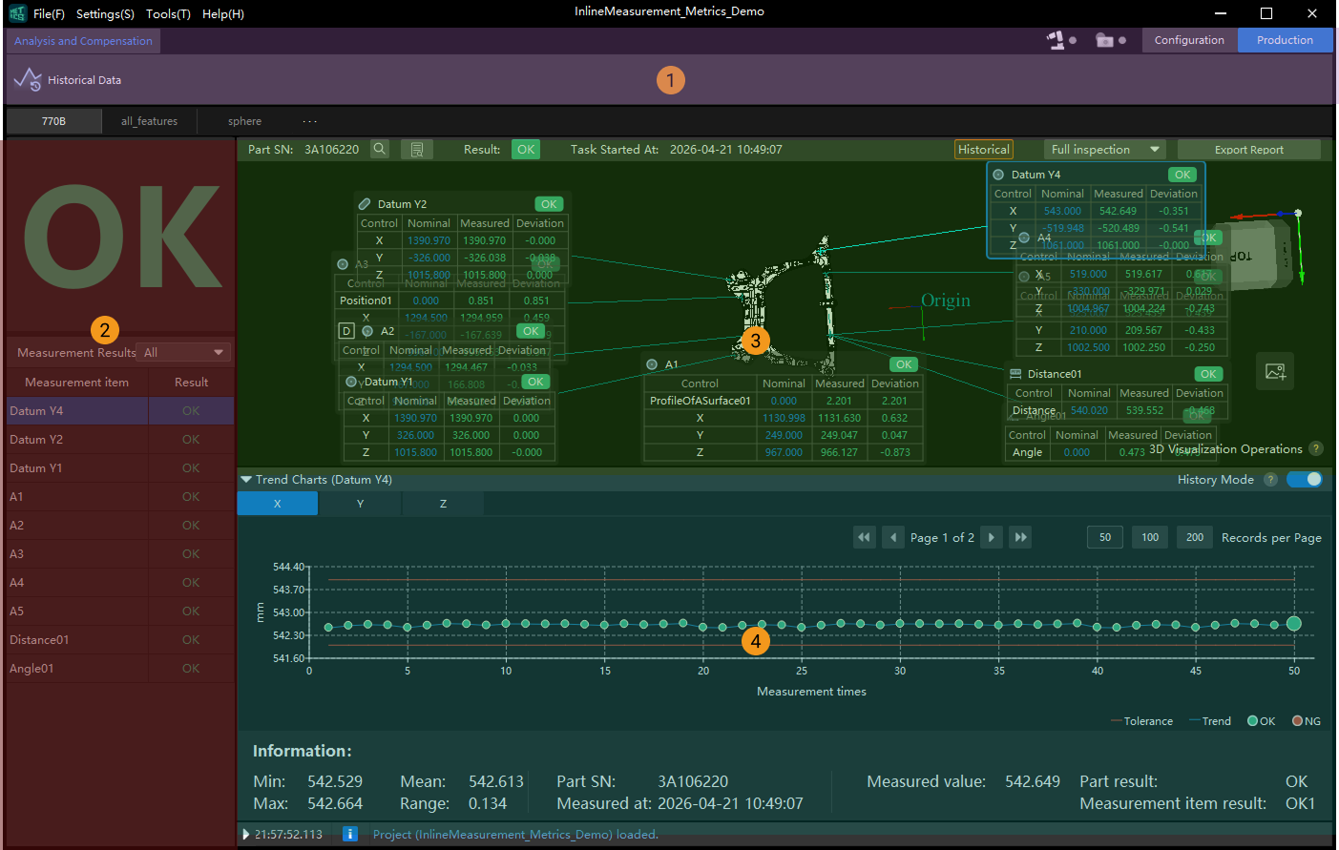Open the Full inspection dropdown
This screenshot has height=850, width=1339.
[1104, 149]
